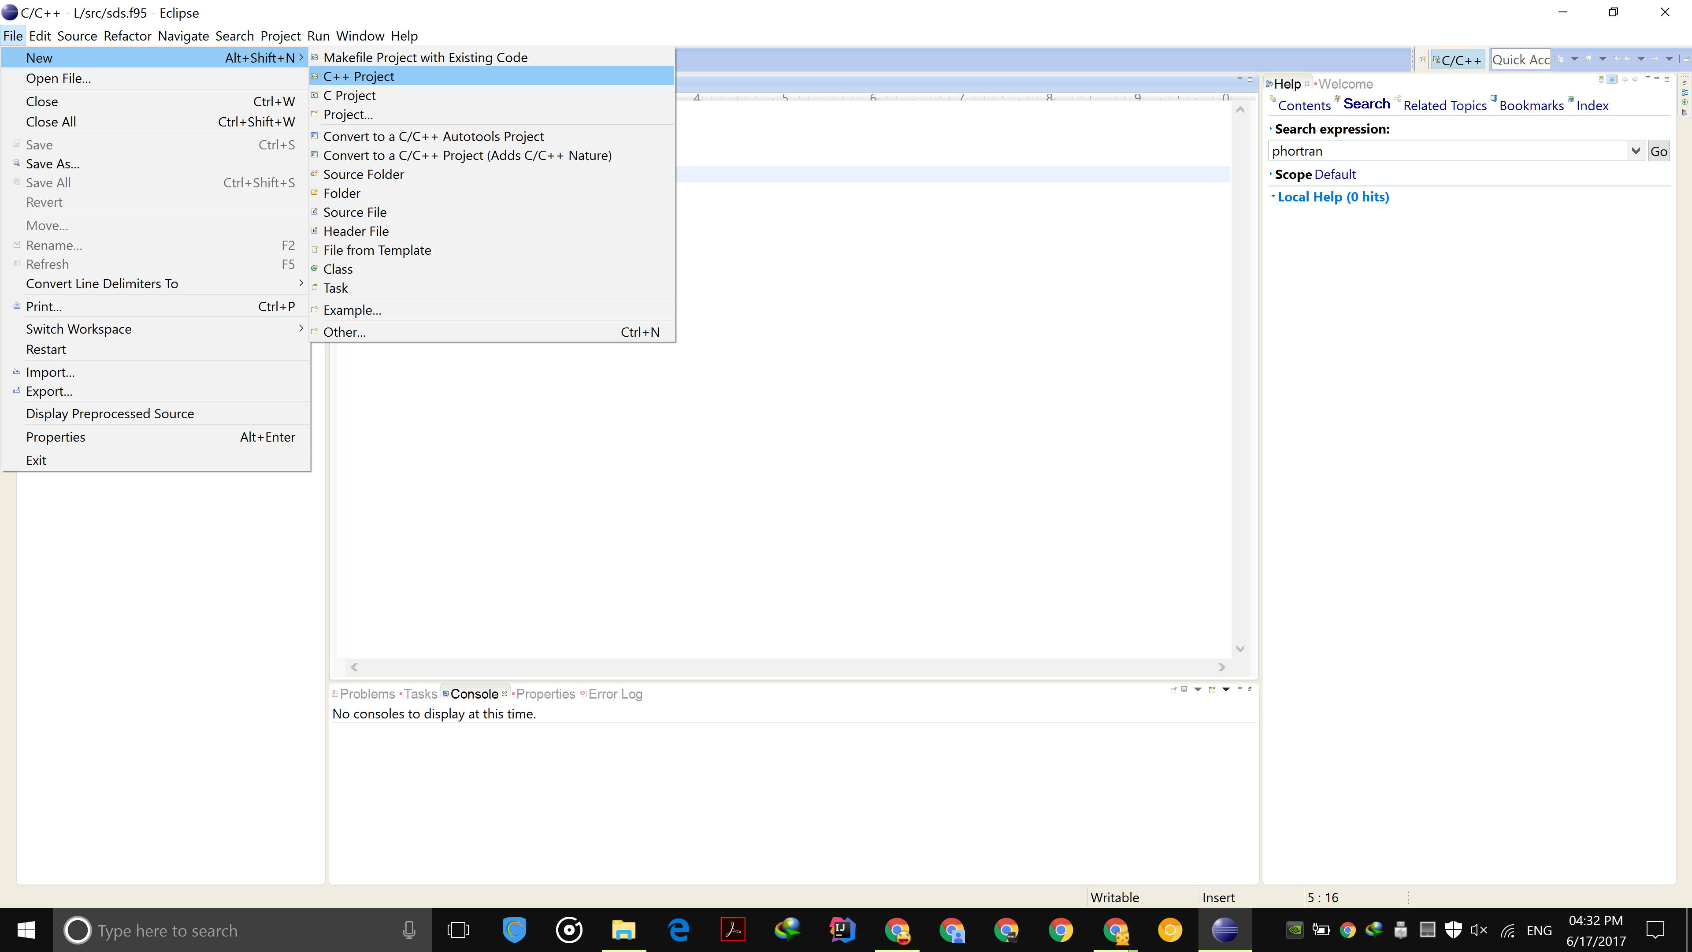Click Display Selected Console icon
Image resolution: width=1692 pixels, height=952 pixels.
click(1184, 689)
